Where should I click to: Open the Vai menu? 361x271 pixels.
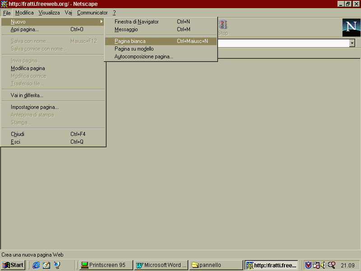pyautogui.click(x=69, y=13)
